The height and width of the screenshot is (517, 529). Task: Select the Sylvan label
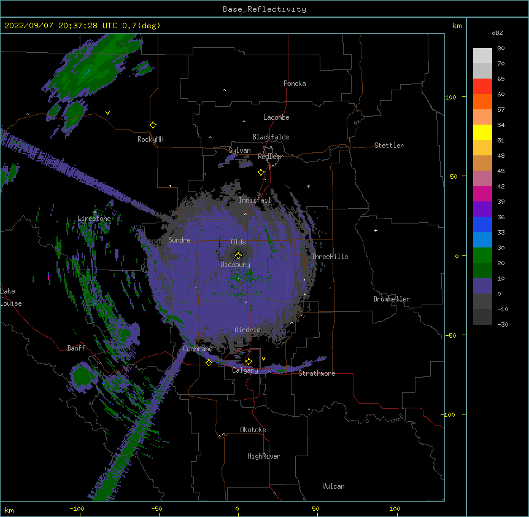tap(239, 150)
